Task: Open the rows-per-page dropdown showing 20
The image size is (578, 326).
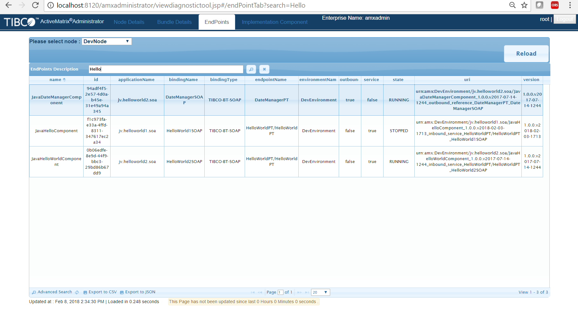Action: [x=320, y=292]
